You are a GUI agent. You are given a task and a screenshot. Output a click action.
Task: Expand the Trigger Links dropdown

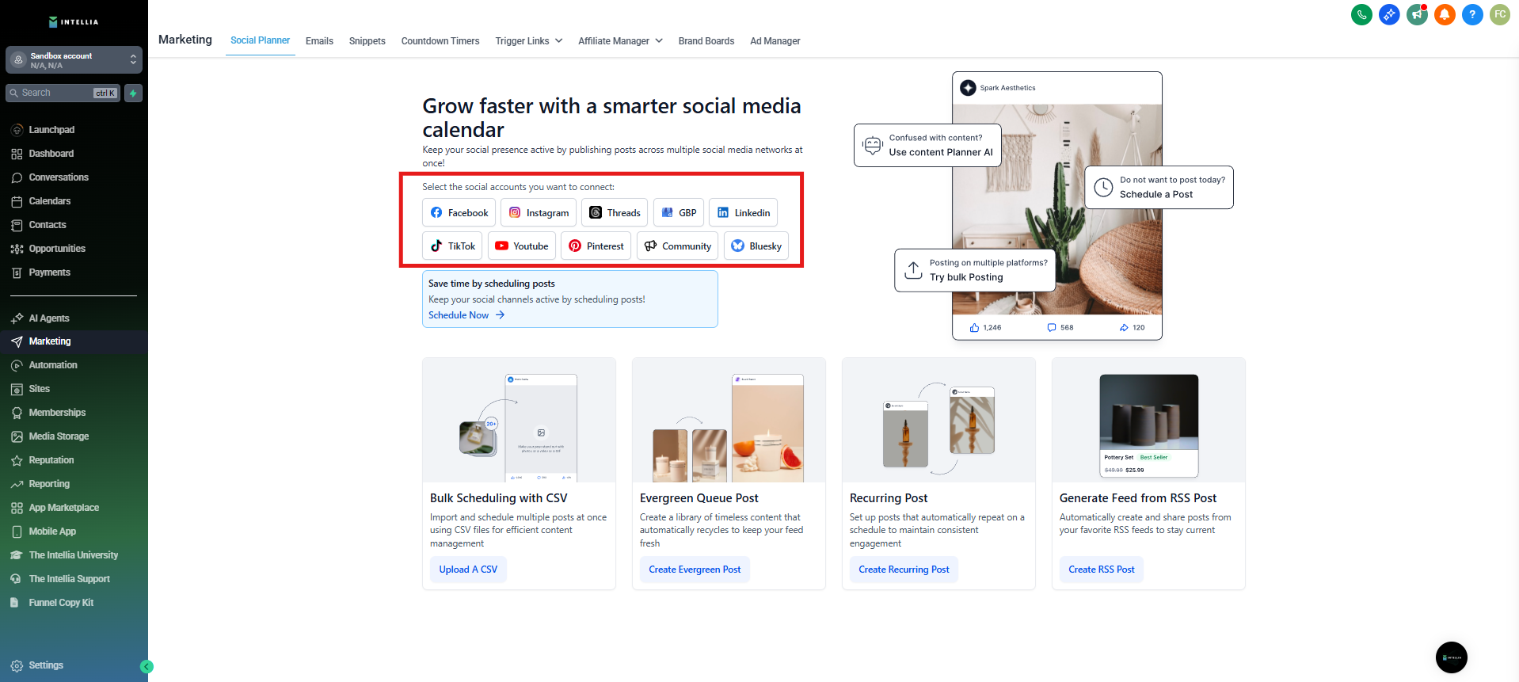point(528,41)
